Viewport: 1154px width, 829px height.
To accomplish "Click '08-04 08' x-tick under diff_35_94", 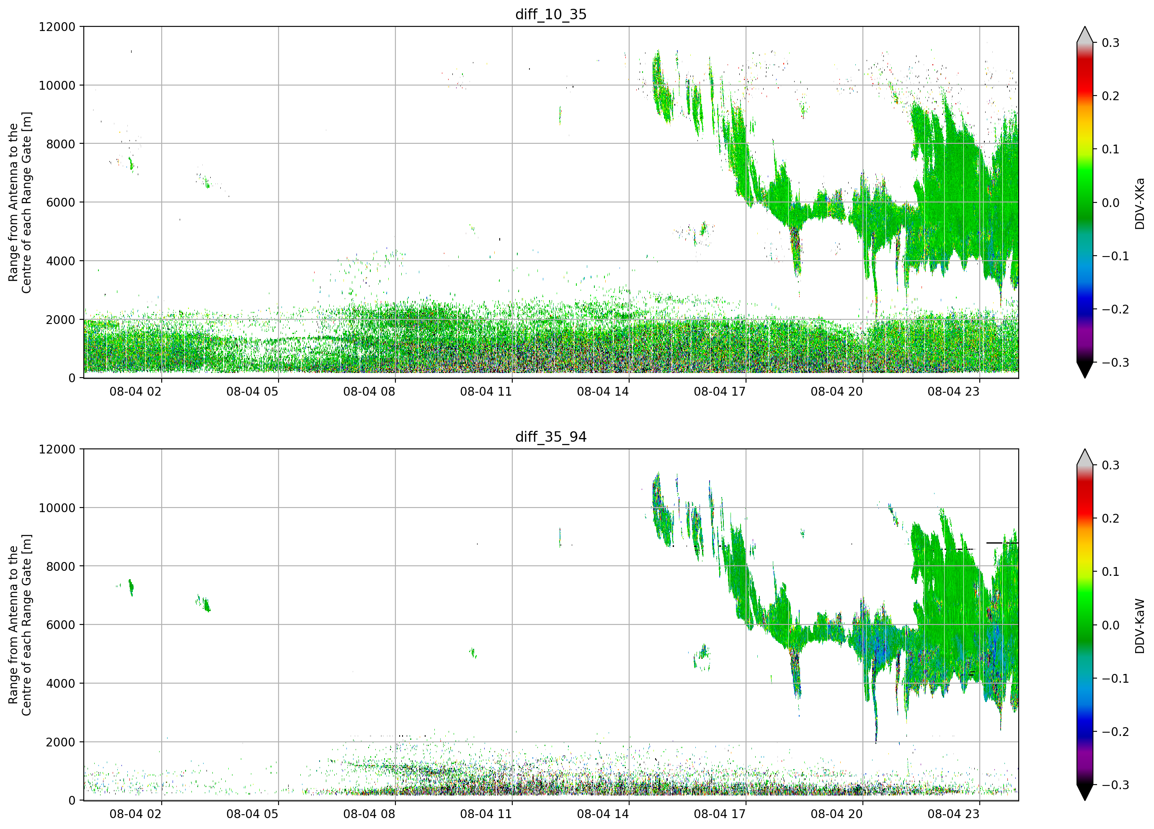I will click(369, 814).
